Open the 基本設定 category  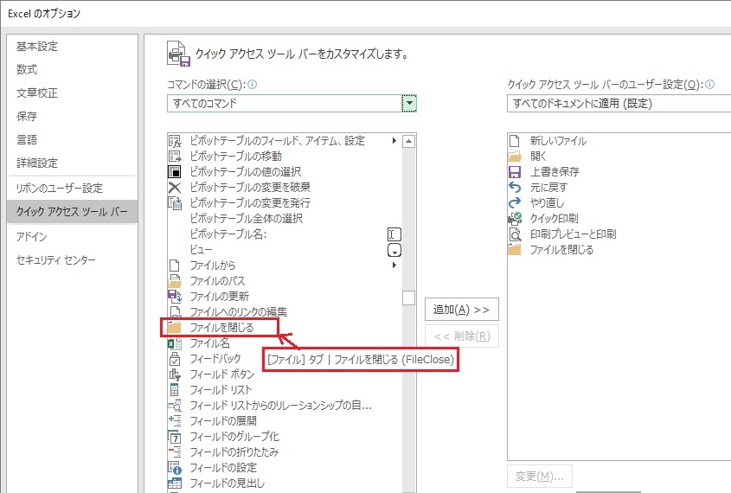click(37, 47)
